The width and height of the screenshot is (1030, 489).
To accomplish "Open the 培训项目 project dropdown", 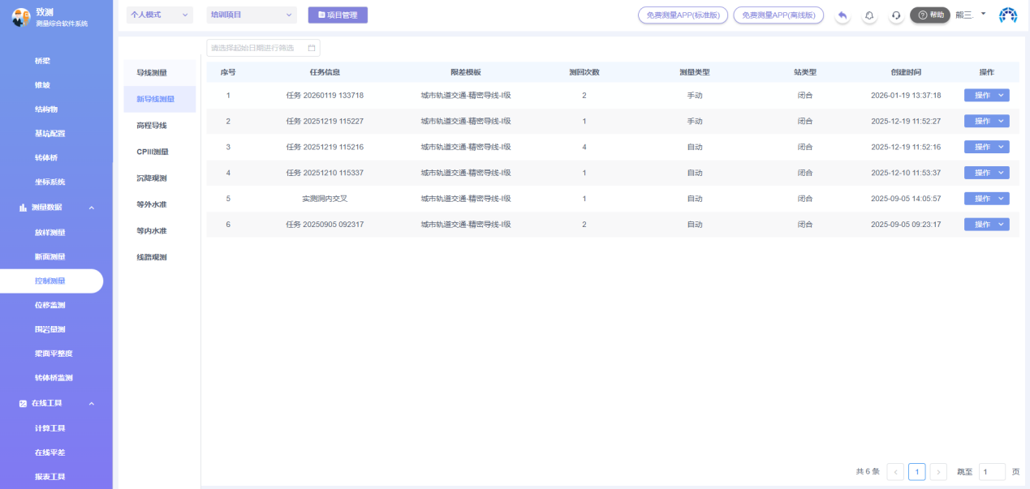I will 252,15.
